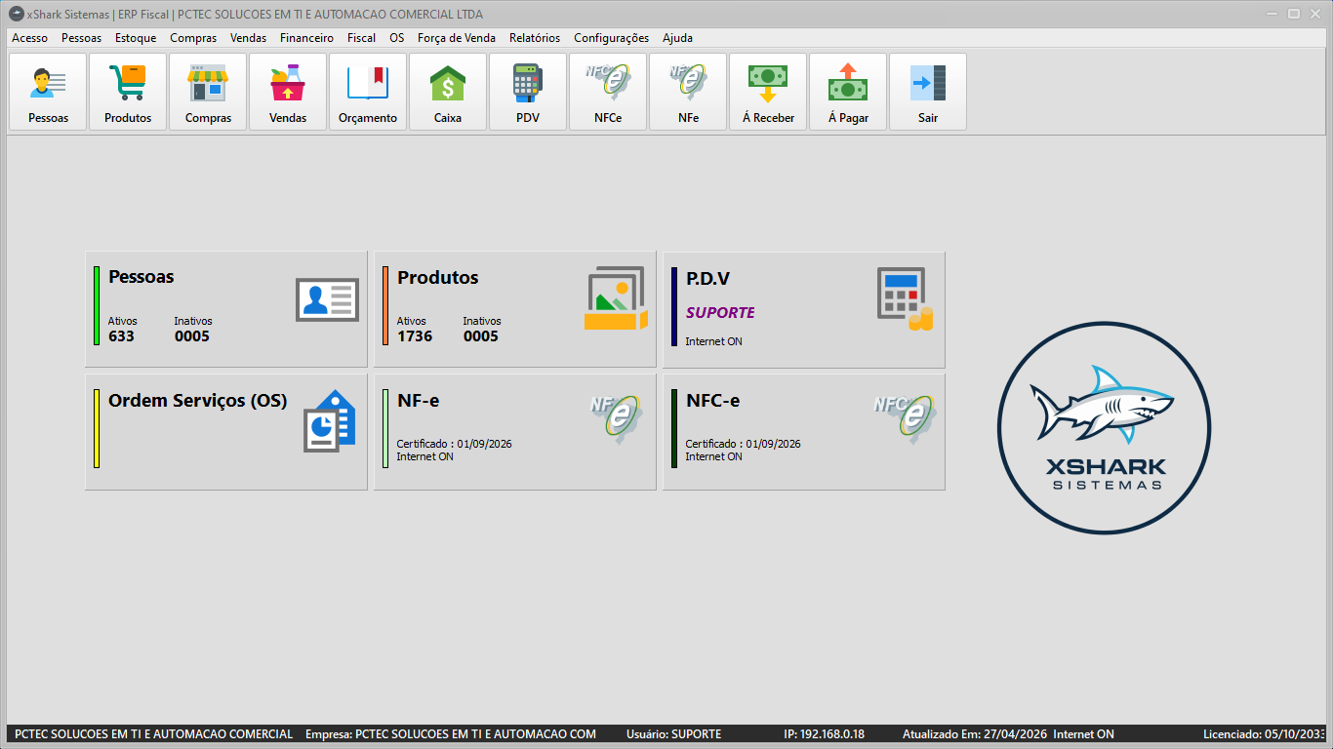Open the Produtos shopping cart toolbar icon

pos(128,92)
